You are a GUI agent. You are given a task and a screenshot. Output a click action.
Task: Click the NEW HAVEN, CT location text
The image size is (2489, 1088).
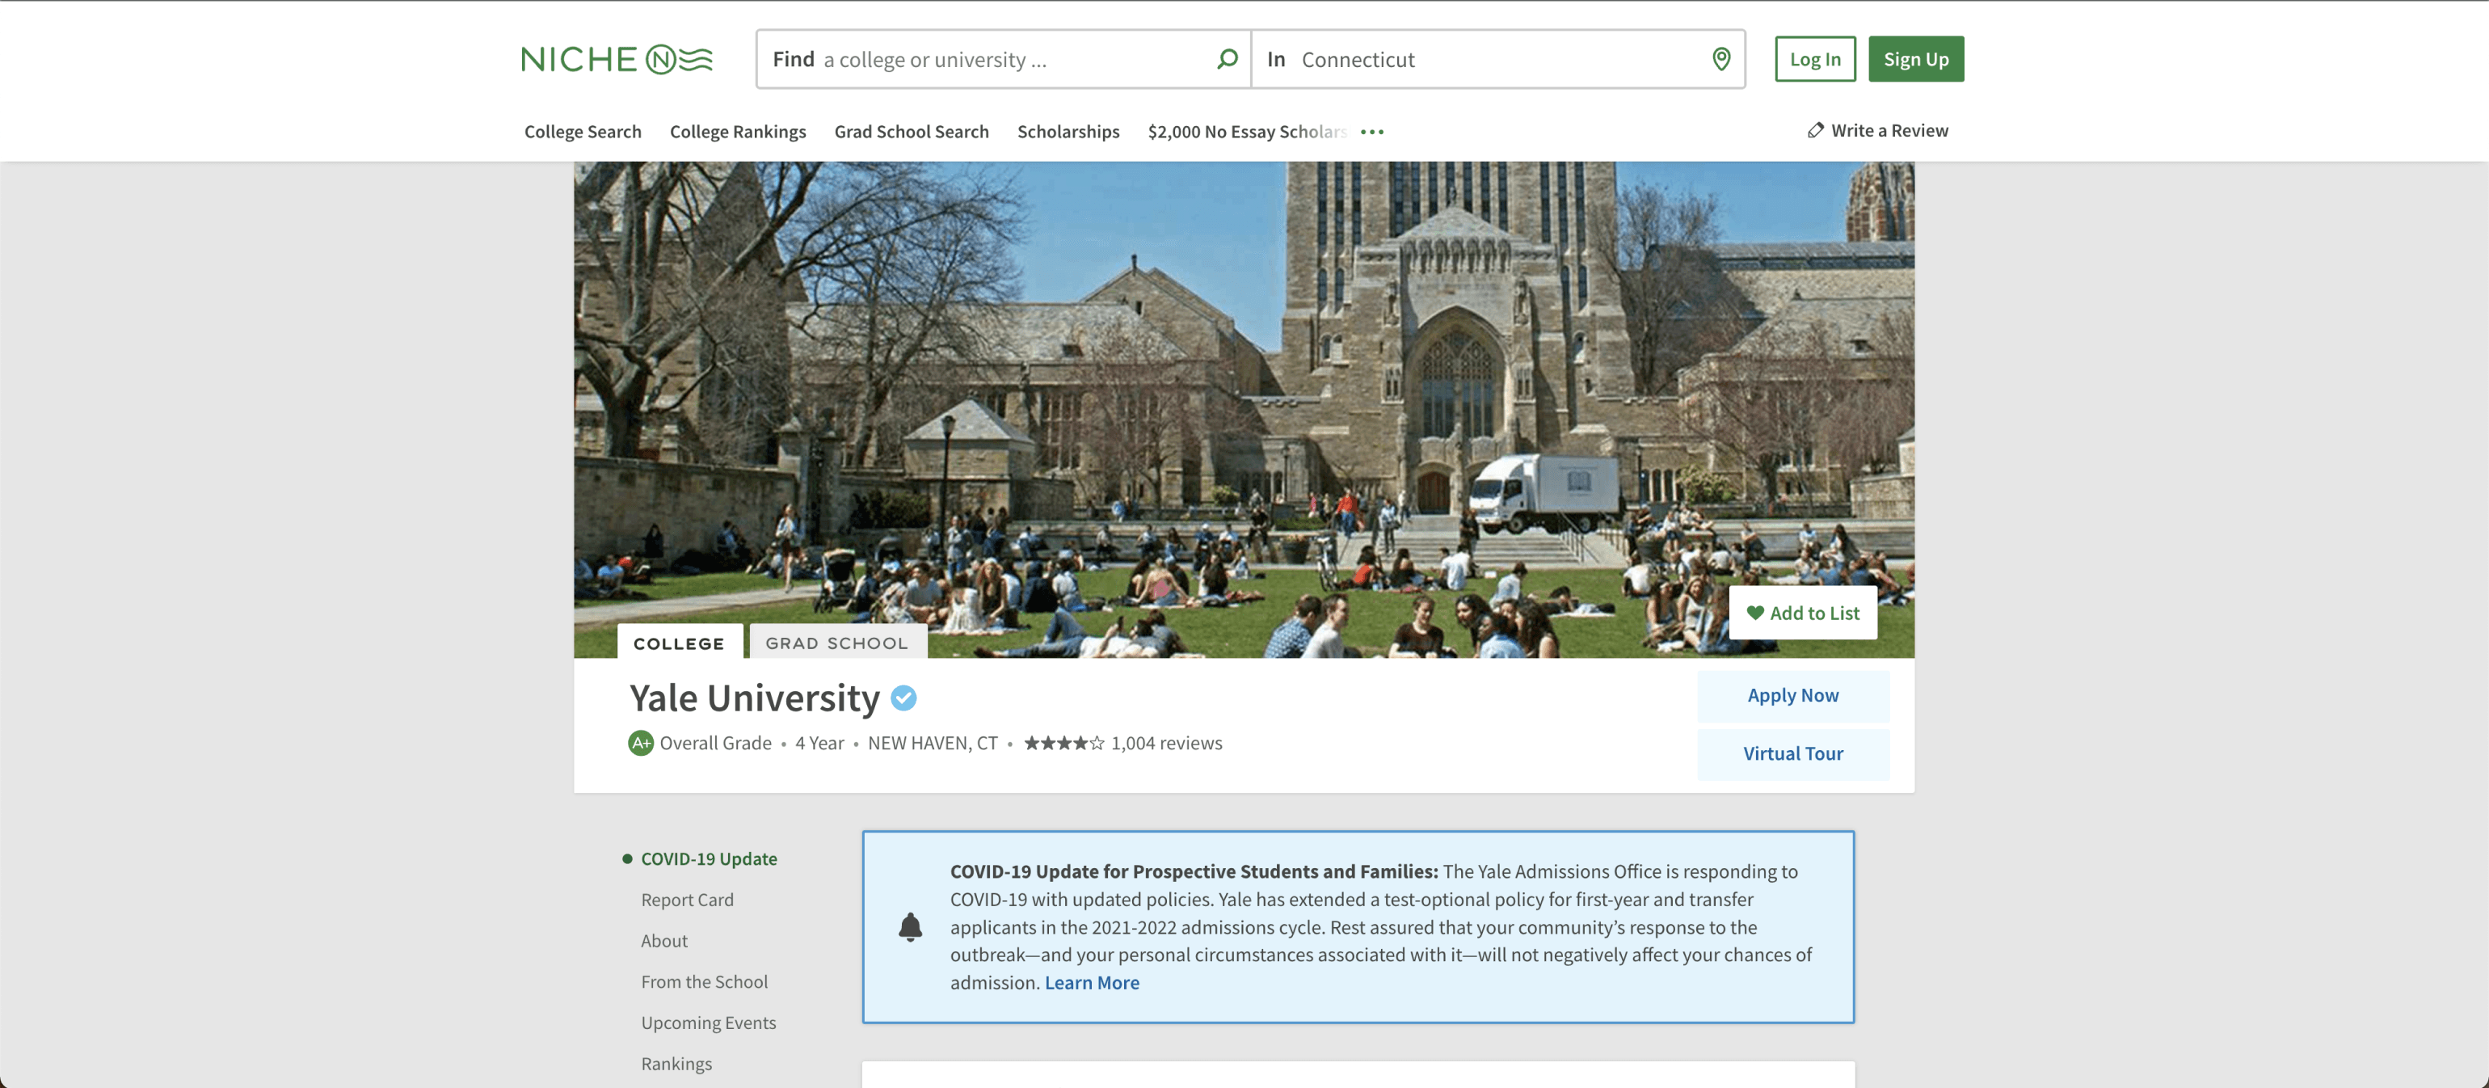tap(933, 743)
